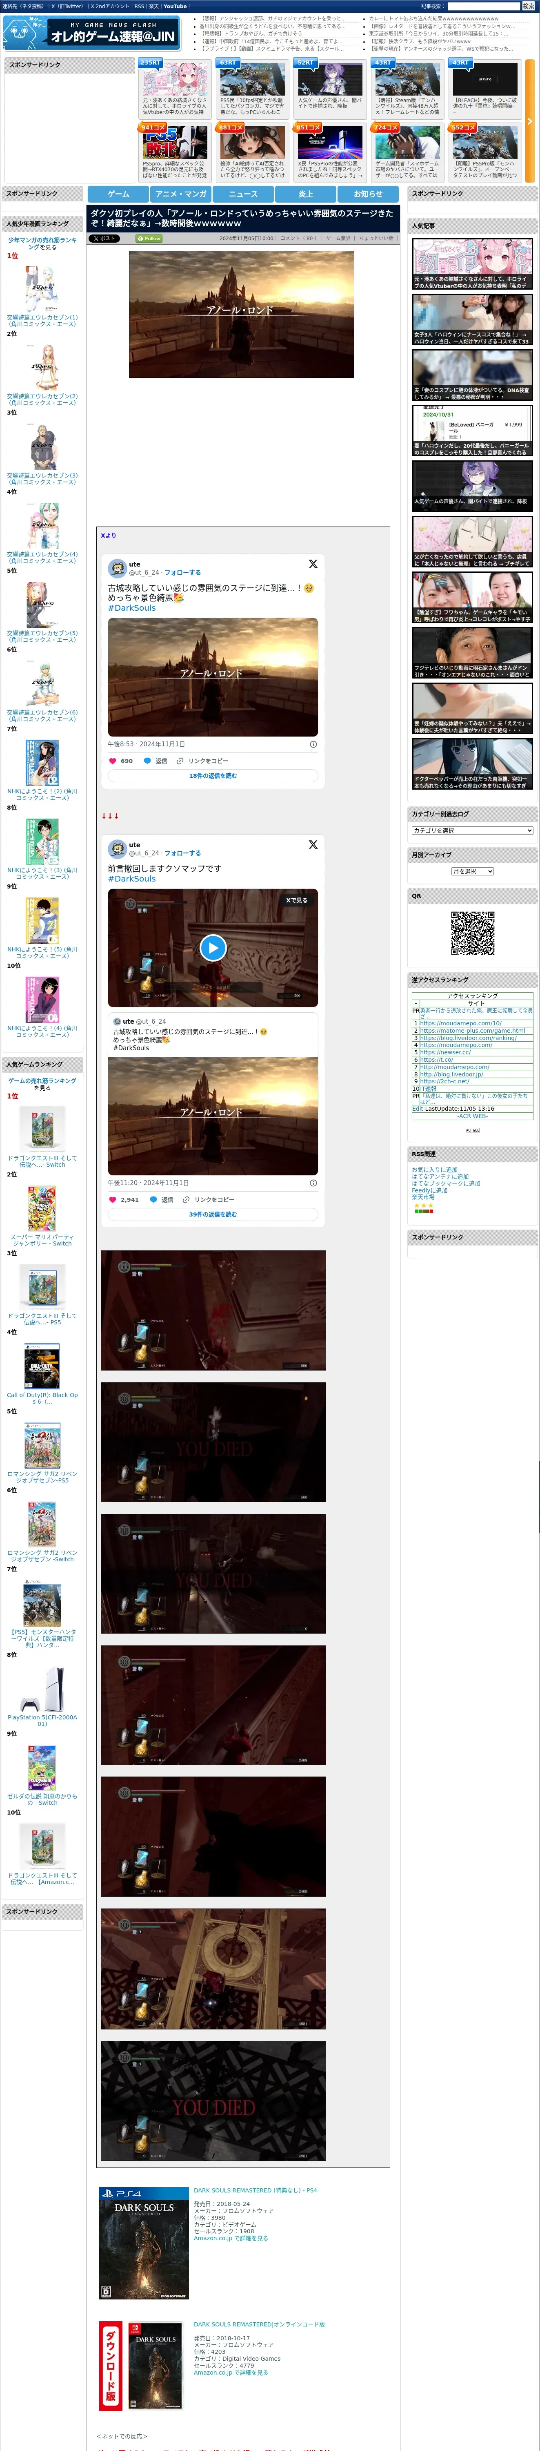Open the Call of Duty Black Ops 6 cover
This screenshot has height=2451, width=540.
click(42, 1366)
